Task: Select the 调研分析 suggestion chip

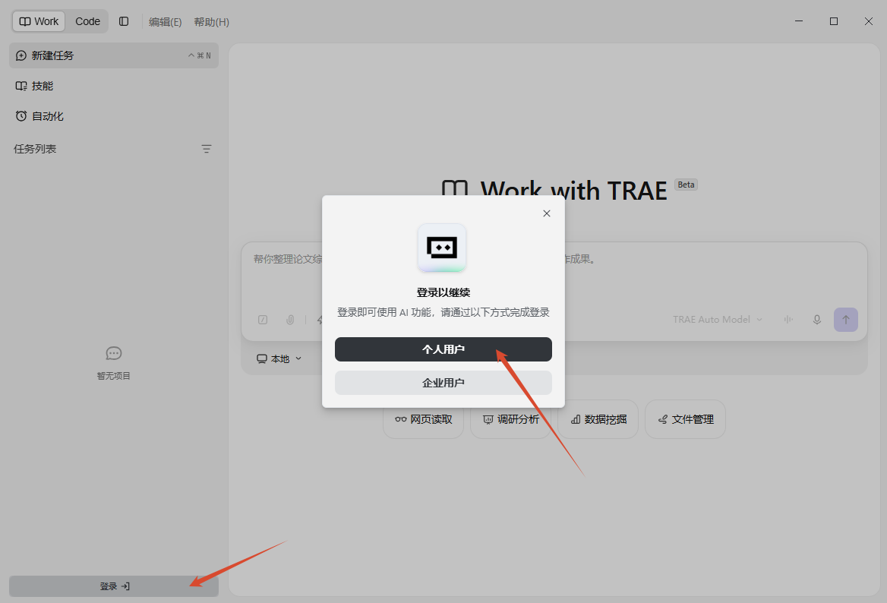Action: coord(510,419)
